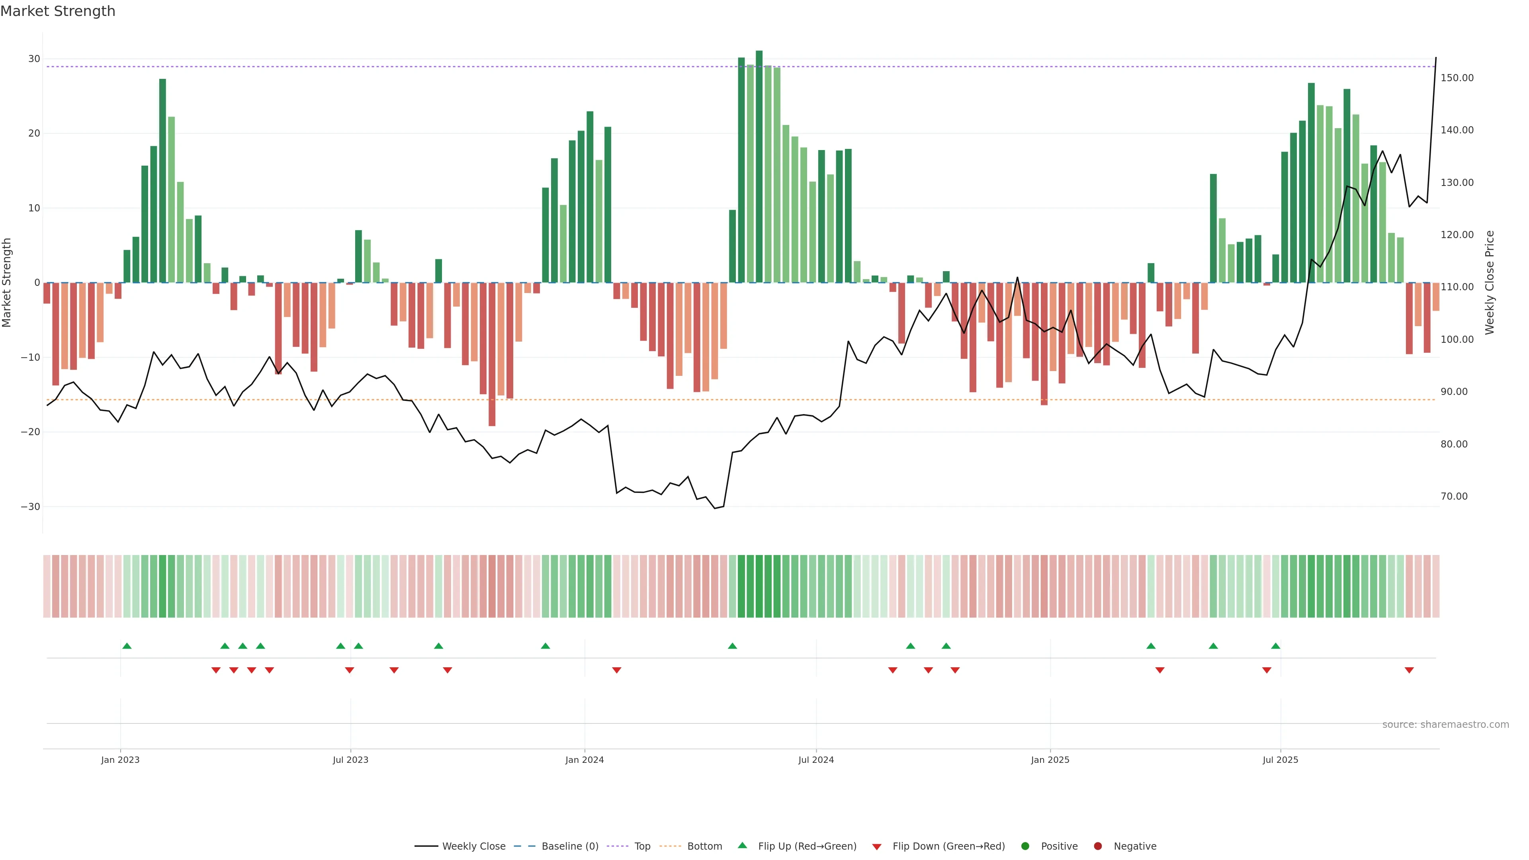Click the tallest green bar above 30
This screenshot has height=860, width=1529.
tap(759, 166)
